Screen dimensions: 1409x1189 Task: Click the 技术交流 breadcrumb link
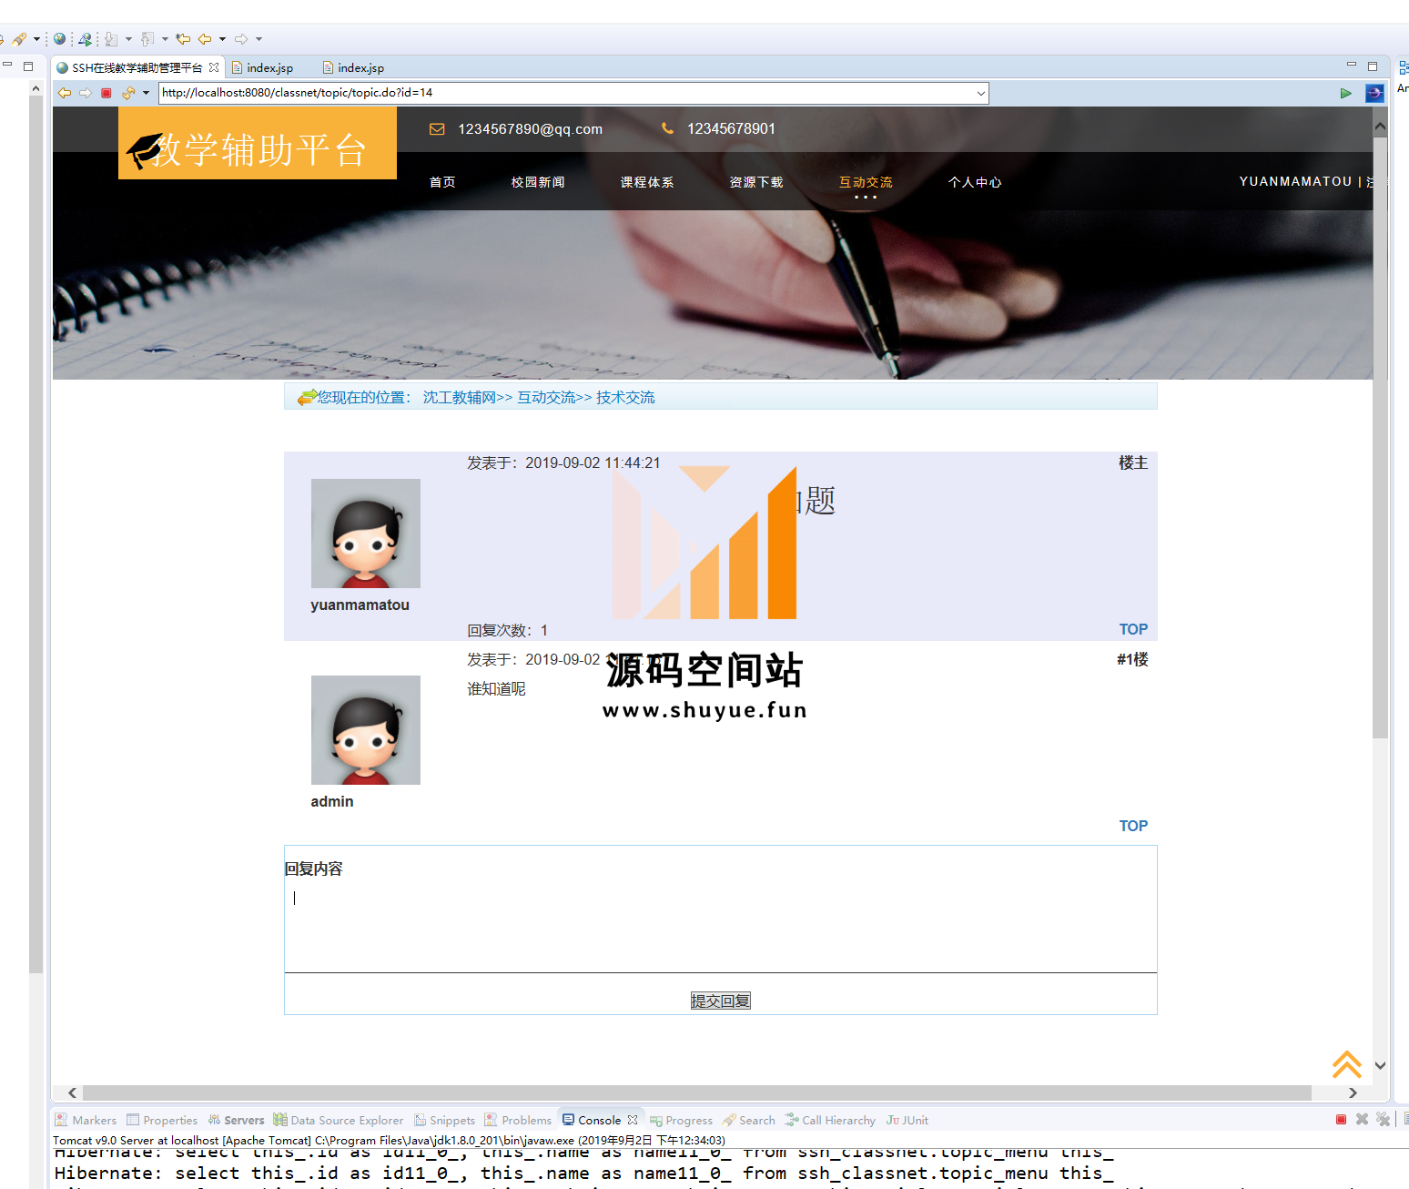pyautogui.click(x=625, y=397)
